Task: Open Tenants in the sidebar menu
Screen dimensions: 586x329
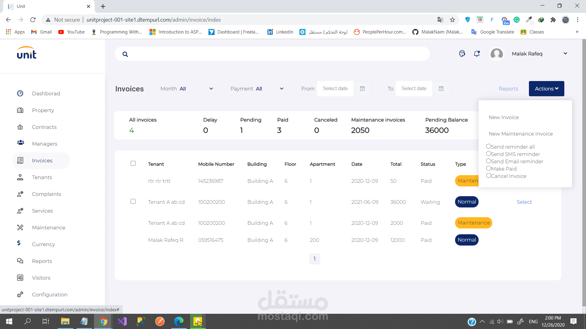Action: (42, 177)
